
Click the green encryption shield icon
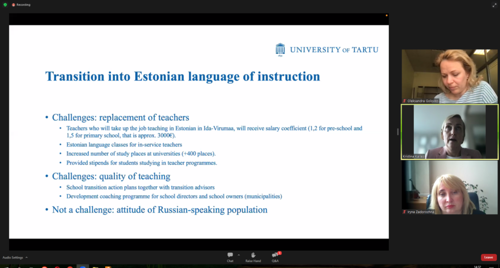(x=5, y=5)
